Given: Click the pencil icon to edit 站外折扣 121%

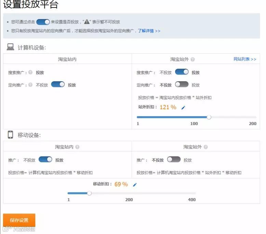Looking at the screenshot, I should 183,108.
